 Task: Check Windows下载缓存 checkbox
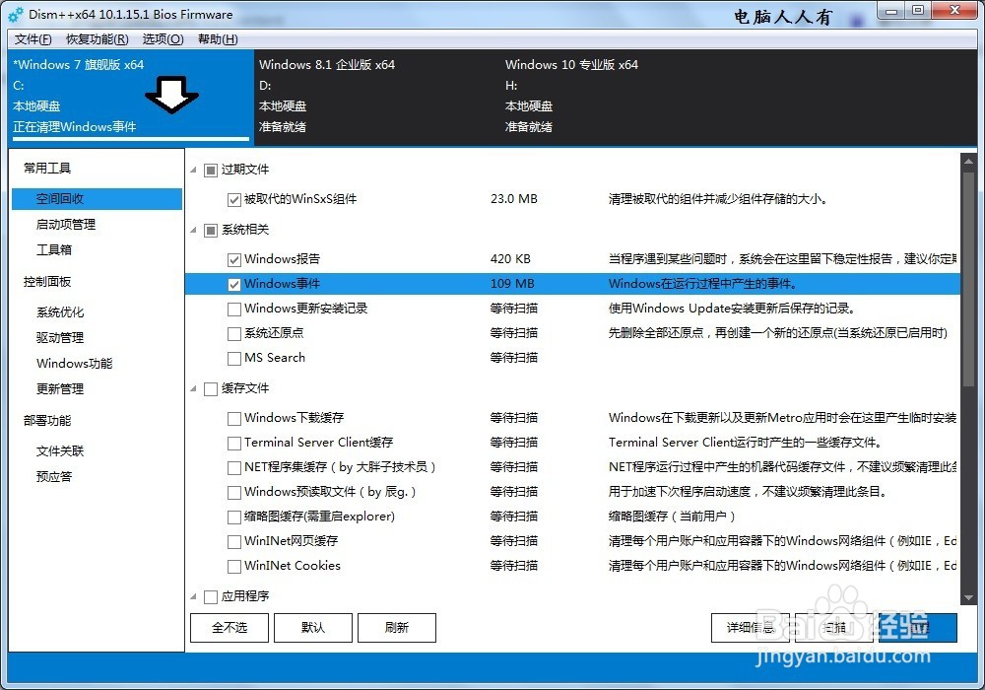(234, 419)
